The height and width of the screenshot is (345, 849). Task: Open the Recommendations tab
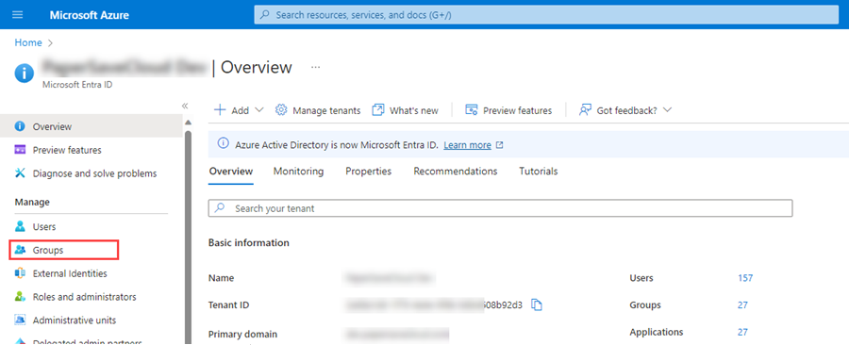(456, 172)
